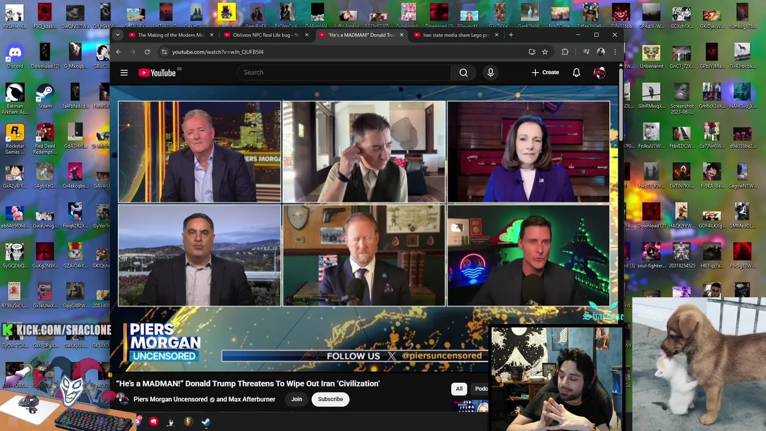Close The Making of the Modern tab
The image size is (766, 431).
coord(211,35)
